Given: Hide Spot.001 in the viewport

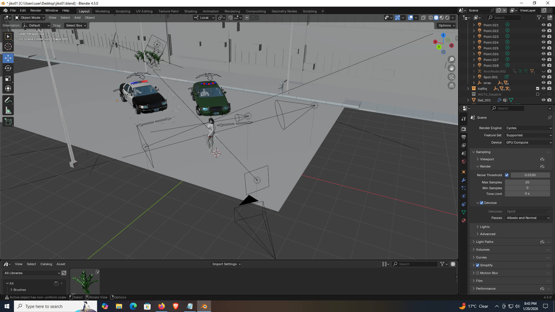Looking at the screenshot, I should pos(543,77).
